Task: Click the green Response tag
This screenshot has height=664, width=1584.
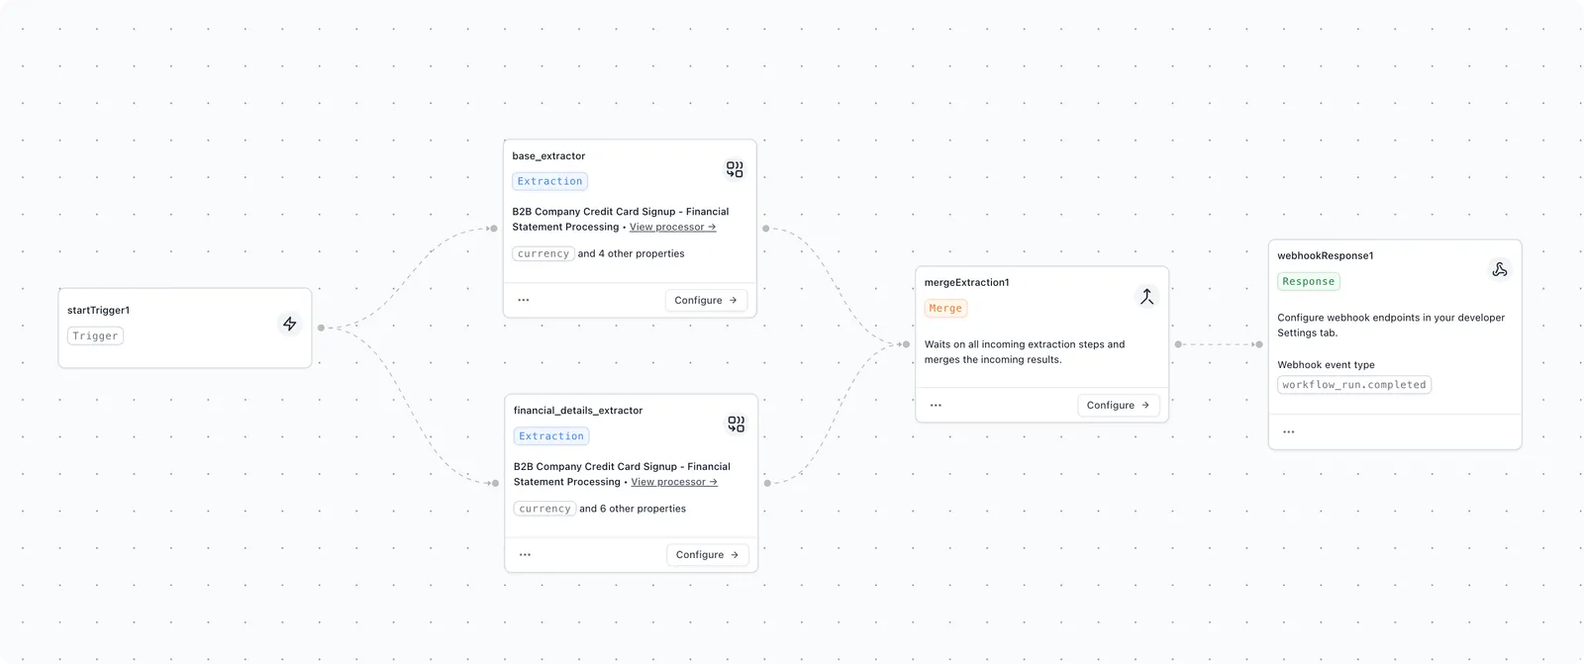Action: pos(1309,282)
